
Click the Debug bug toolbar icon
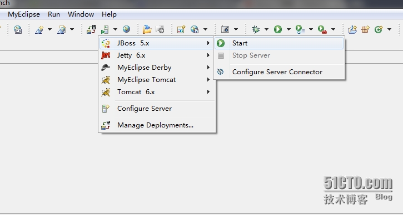(x=256, y=29)
